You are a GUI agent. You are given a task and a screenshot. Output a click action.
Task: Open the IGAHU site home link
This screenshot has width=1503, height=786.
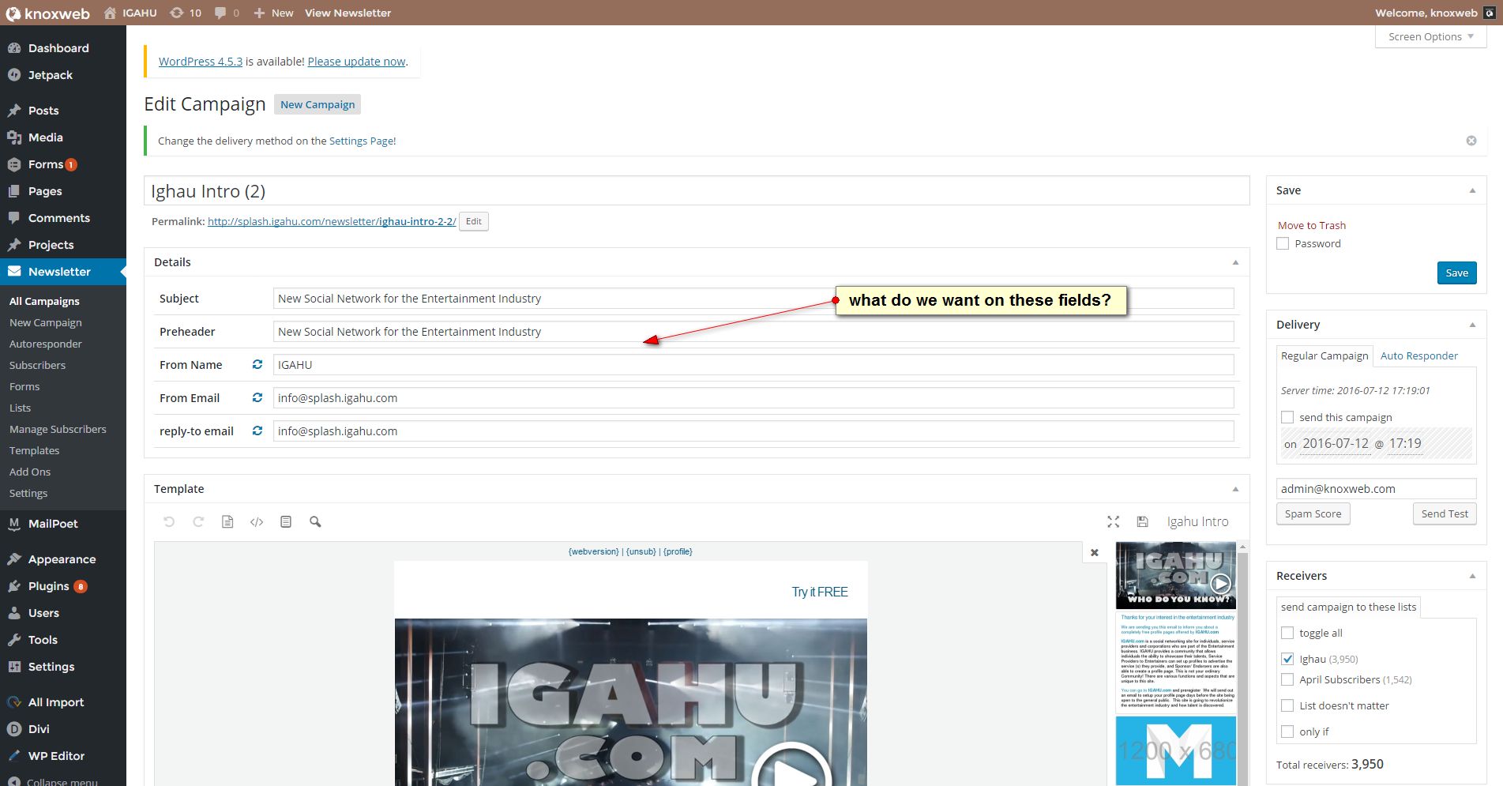[x=130, y=13]
